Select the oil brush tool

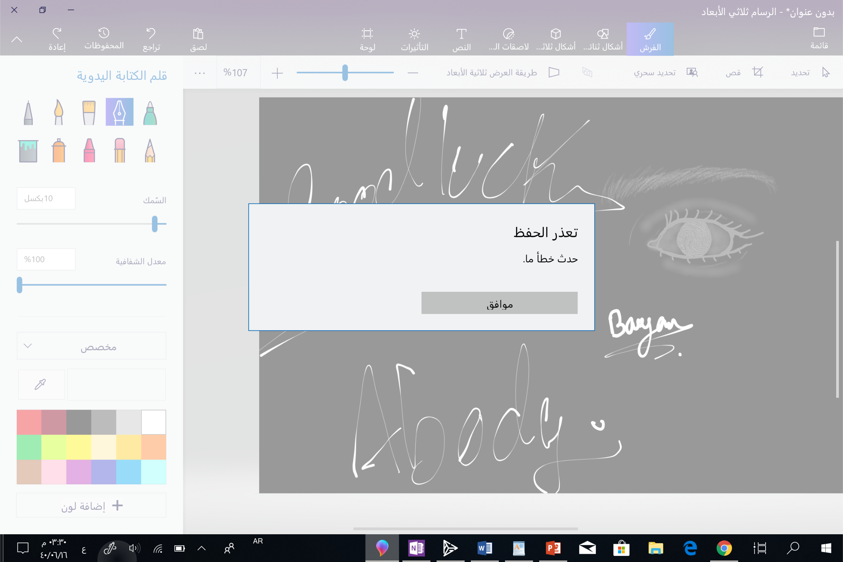(89, 112)
